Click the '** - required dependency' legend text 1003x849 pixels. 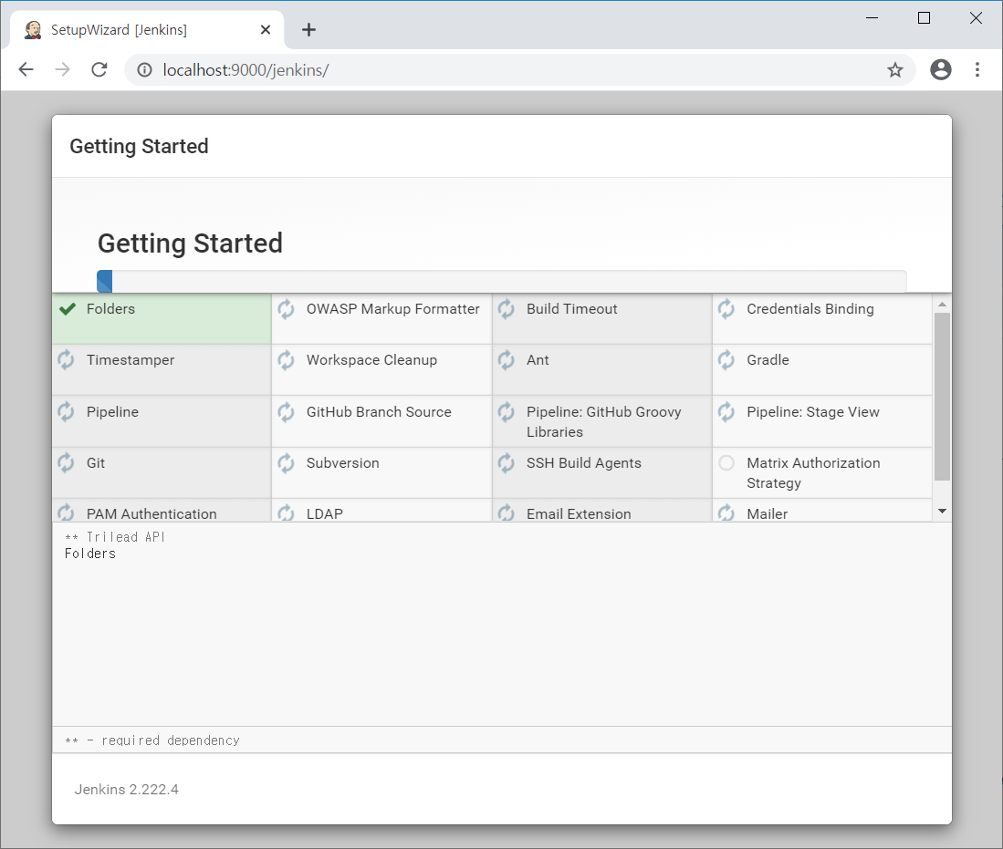tap(152, 740)
